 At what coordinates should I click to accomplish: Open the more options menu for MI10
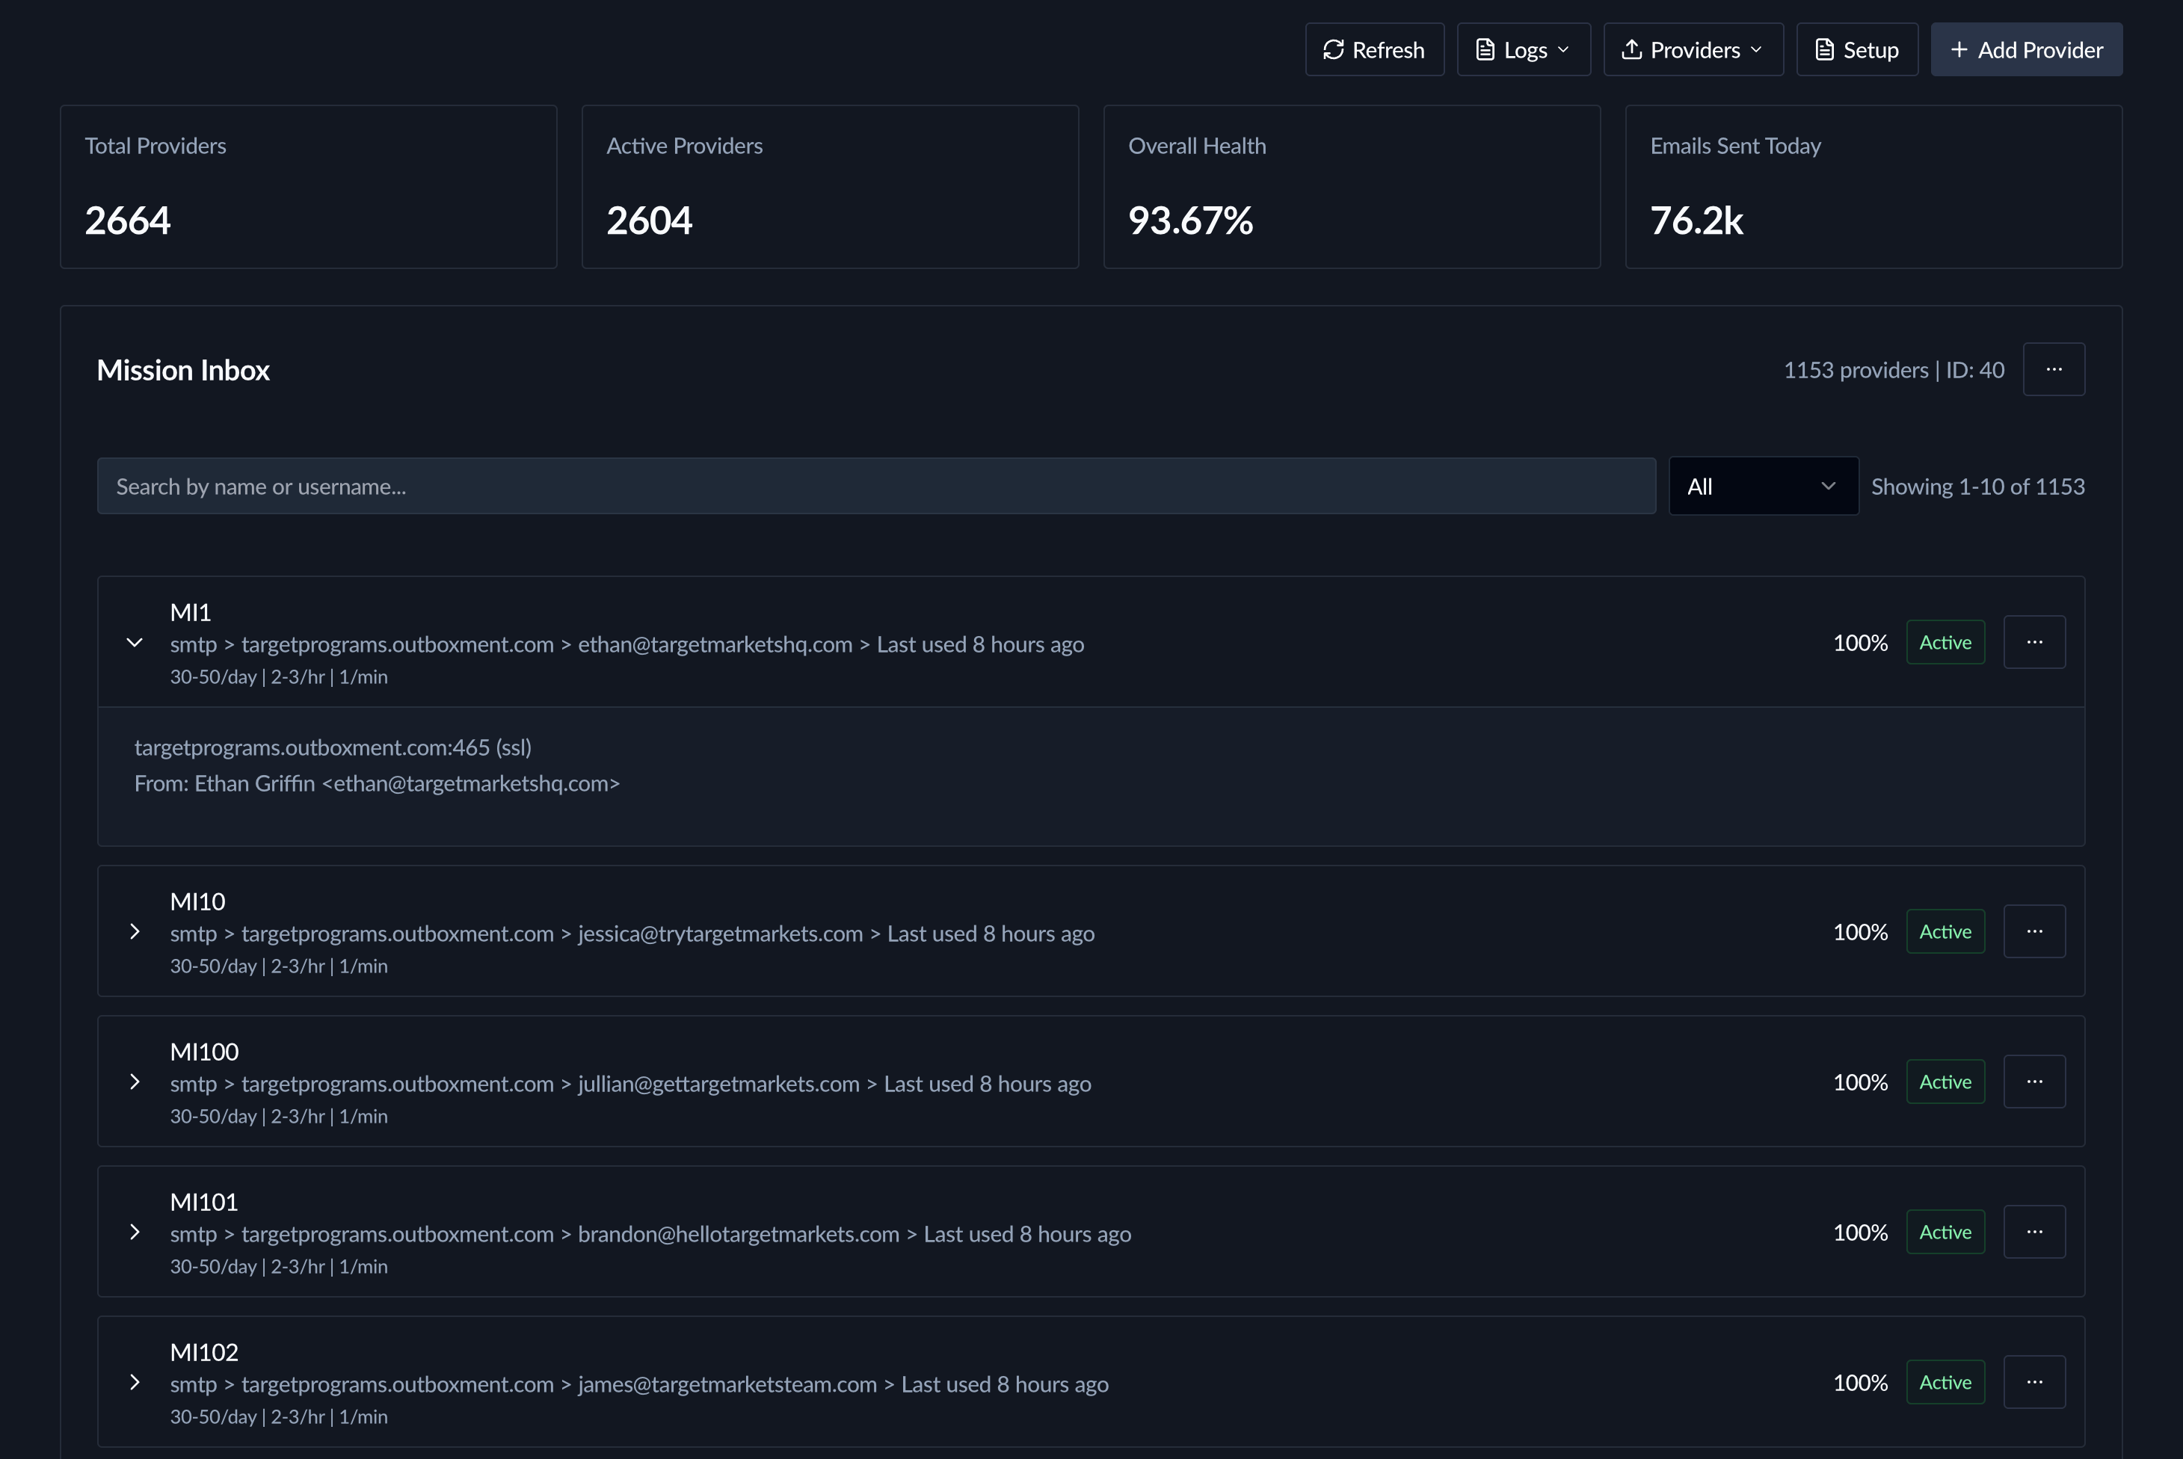coord(2034,931)
